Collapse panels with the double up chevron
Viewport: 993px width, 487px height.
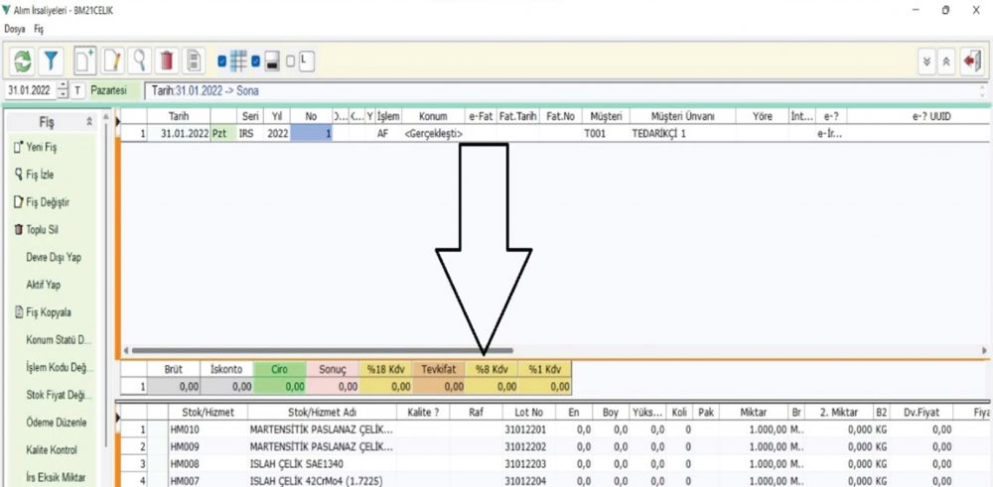click(x=948, y=61)
